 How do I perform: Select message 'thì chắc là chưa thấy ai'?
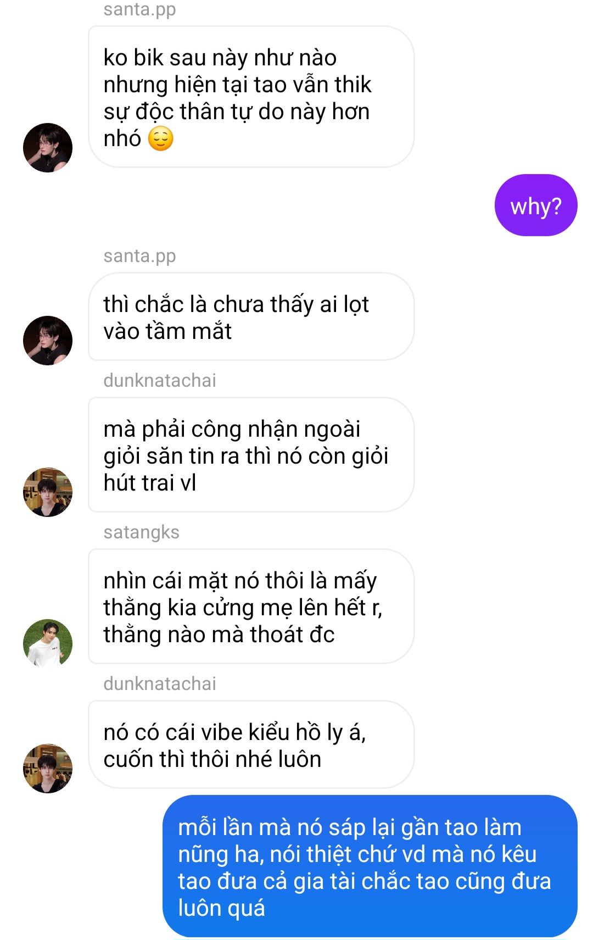pos(251,316)
